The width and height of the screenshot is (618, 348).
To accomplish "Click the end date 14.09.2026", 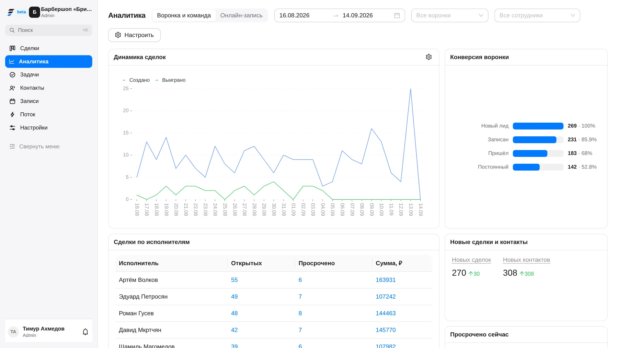I will click(358, 15).
